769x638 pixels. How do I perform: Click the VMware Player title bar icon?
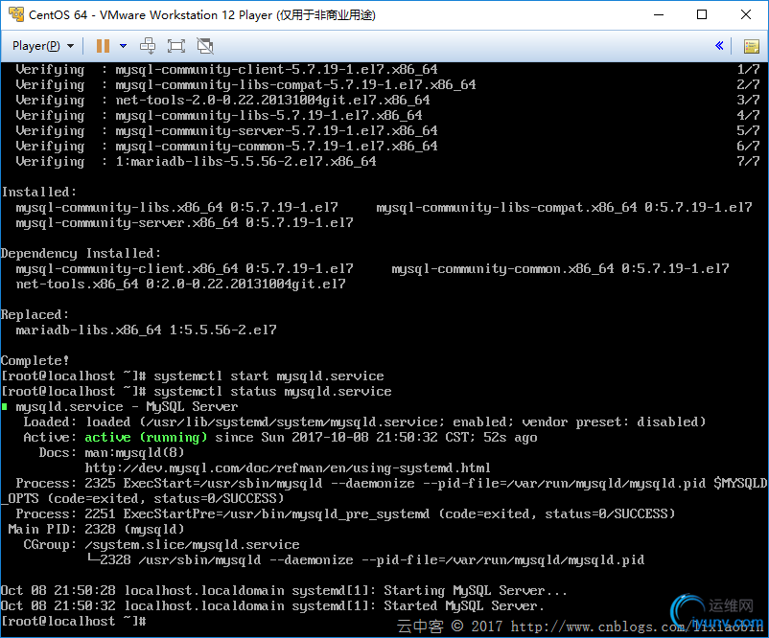15,14
